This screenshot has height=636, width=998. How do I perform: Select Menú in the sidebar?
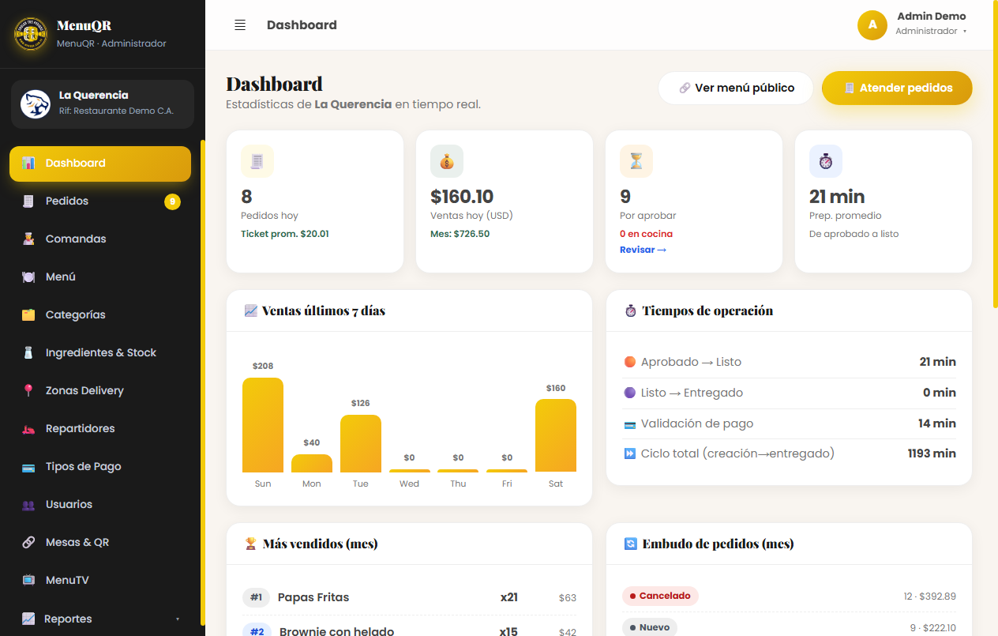click(x=100, y=277)
